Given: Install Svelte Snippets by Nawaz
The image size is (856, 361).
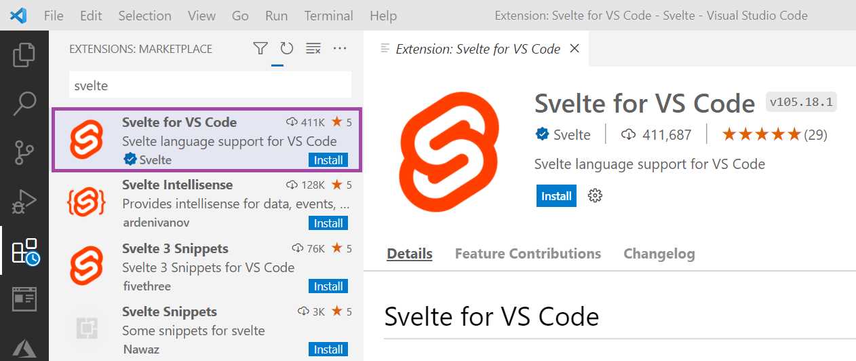Looking at the screenshot, I should pos(328,349).
